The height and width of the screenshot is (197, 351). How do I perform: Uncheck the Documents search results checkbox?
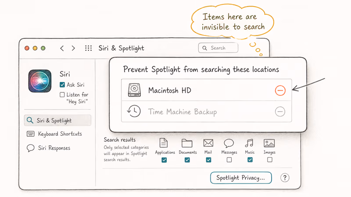click(187, 160)
